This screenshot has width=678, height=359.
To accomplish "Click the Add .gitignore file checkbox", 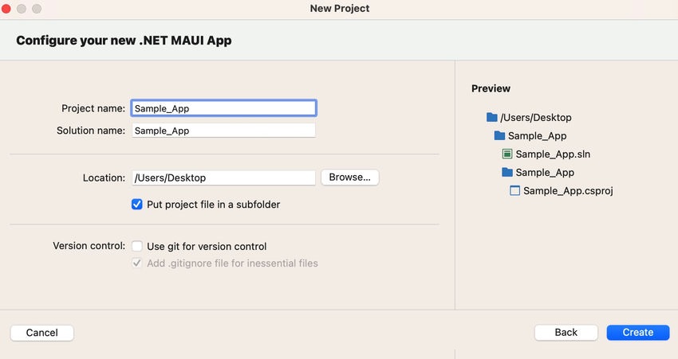I will pyautogui.click(x=137, y=263).
